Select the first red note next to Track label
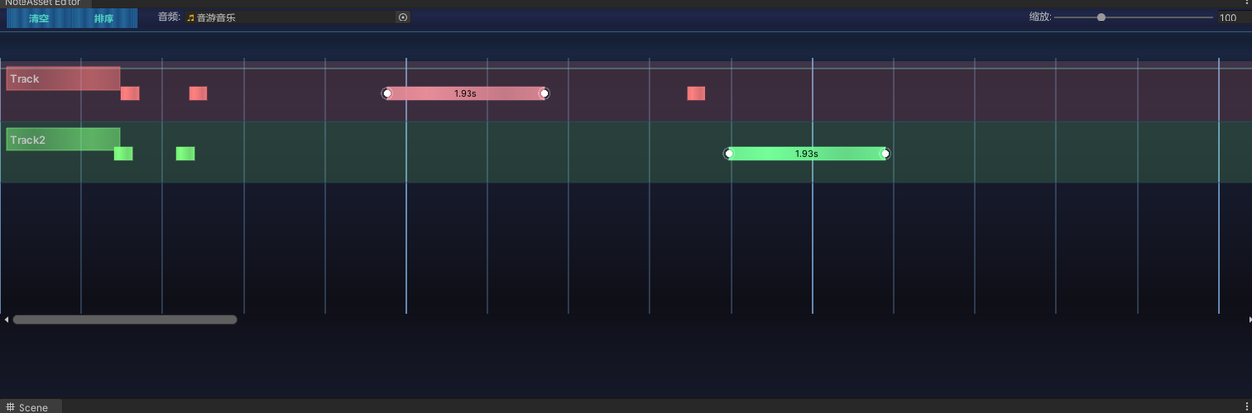 130,93
